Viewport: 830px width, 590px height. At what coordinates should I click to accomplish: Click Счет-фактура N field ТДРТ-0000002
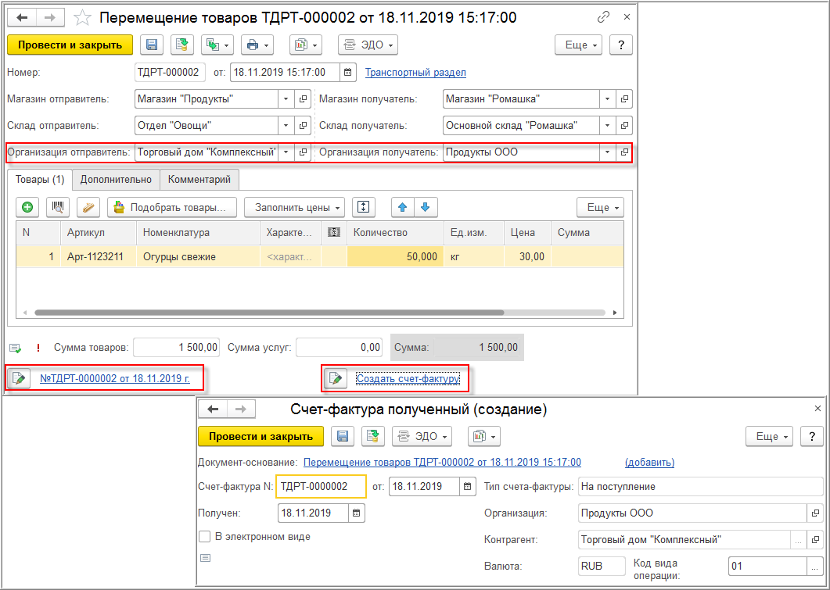[x=321, y=487]
